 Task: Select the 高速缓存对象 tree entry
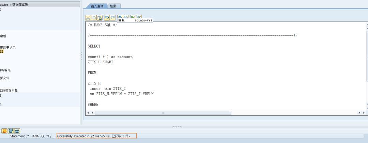[x=9, y=91]
